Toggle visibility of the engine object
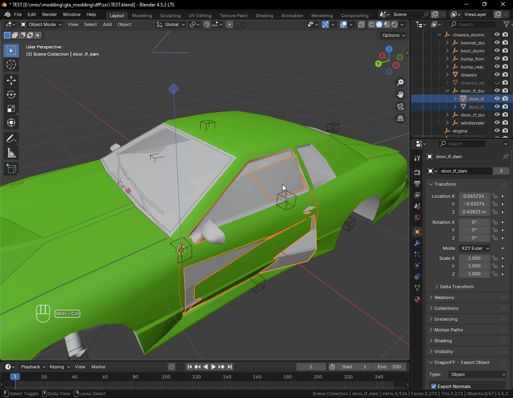The height and width of the screenshot is (398, 513). 497,131
